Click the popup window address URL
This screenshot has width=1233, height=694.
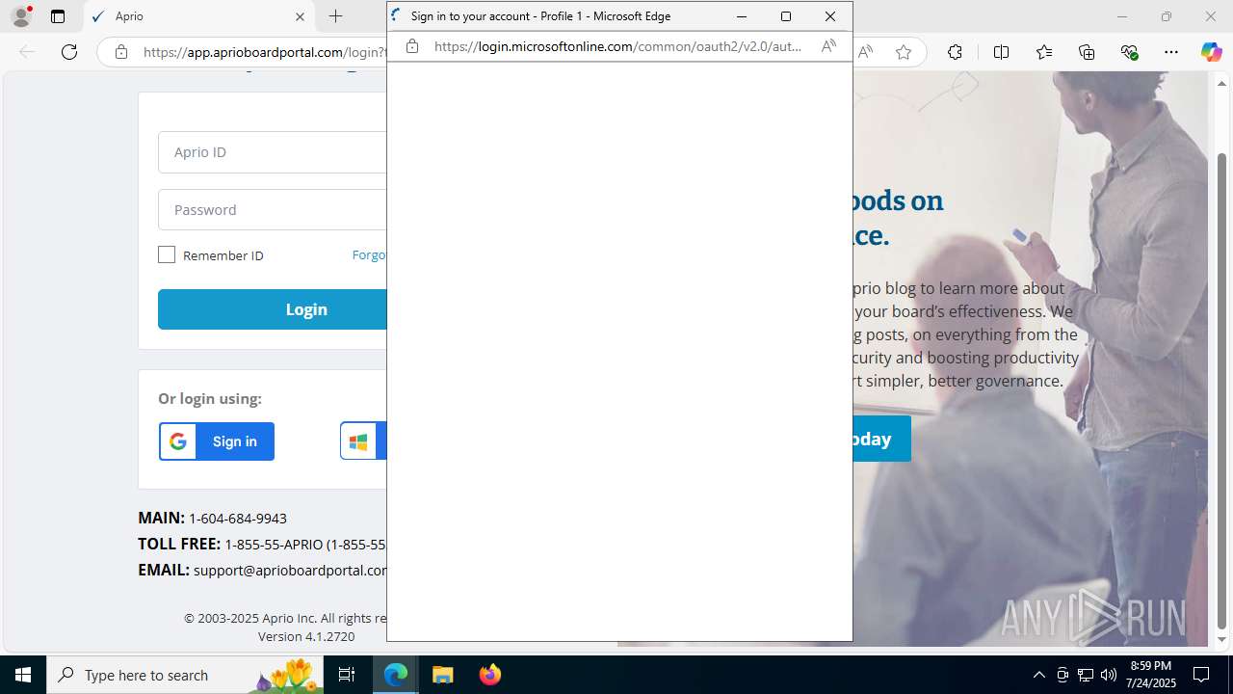tap(617, 46)
